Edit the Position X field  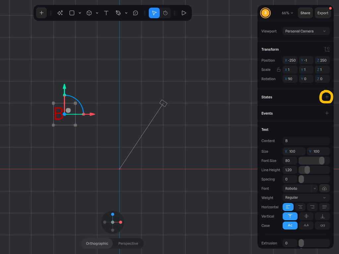coord(290,60)
